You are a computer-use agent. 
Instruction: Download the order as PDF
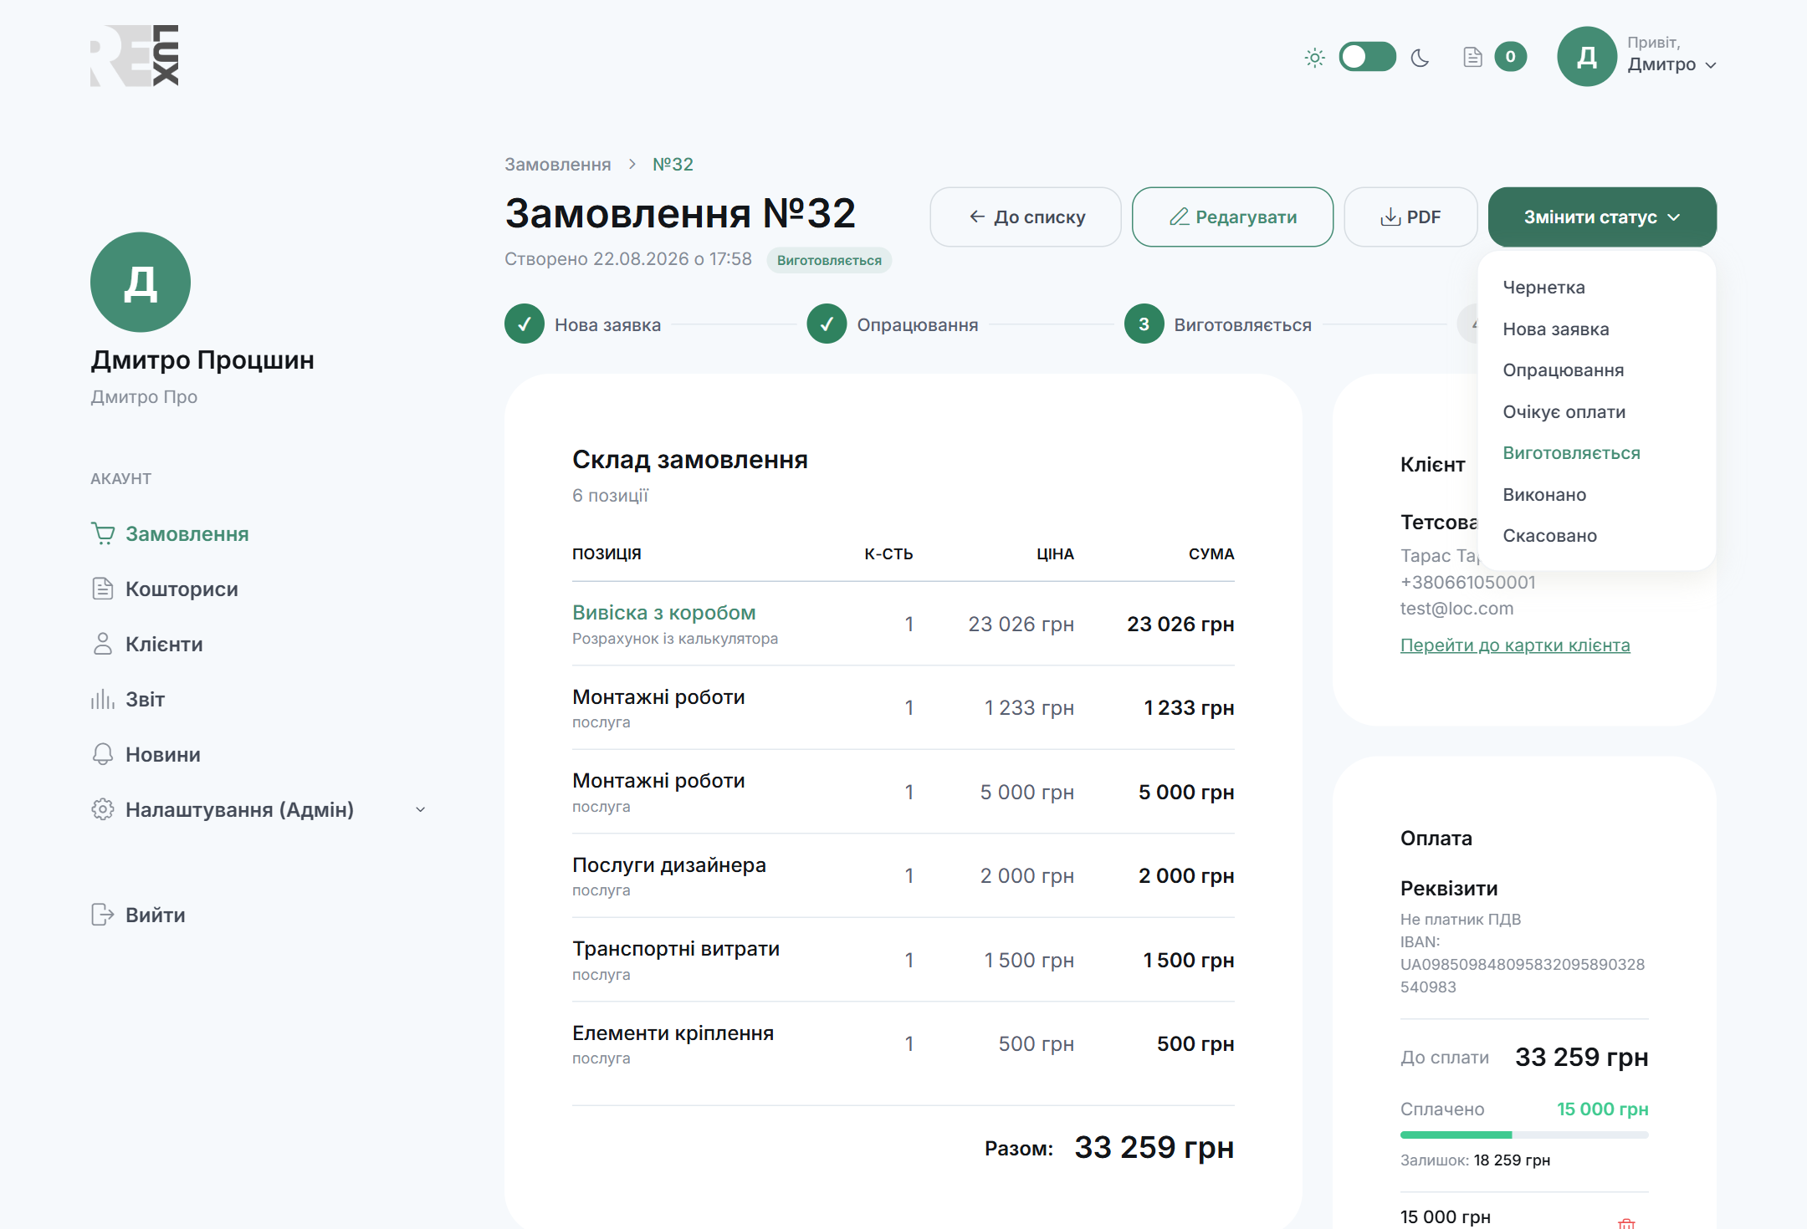tap(1410, 217)
